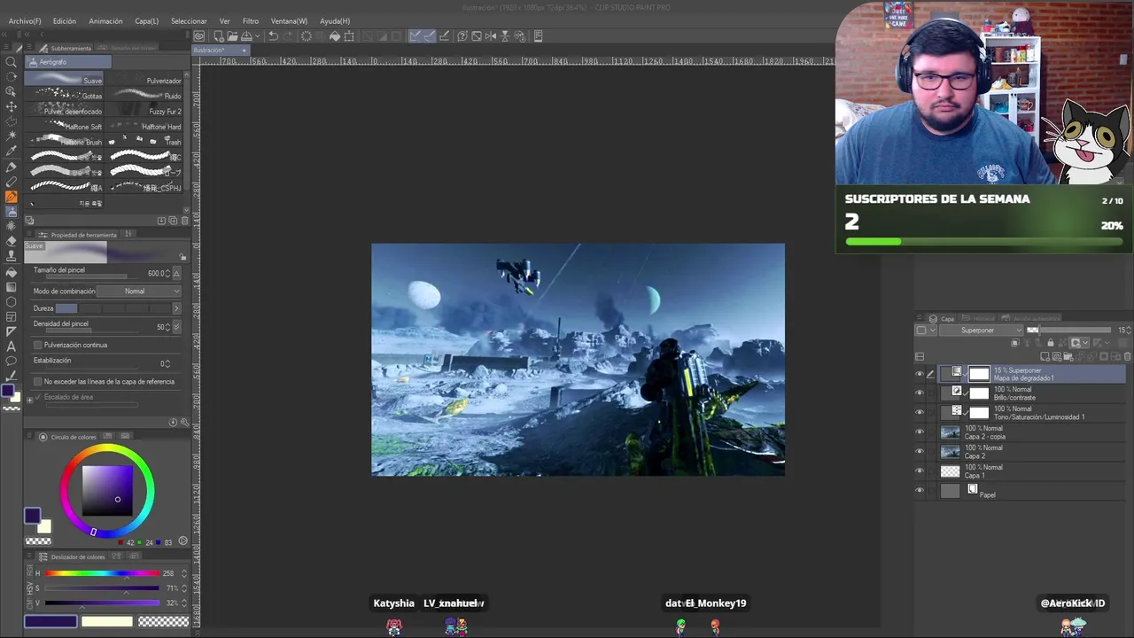Select the Gradient tool in toolbox
Viewport: 1134px width, 638px height.
pos(12,287)
